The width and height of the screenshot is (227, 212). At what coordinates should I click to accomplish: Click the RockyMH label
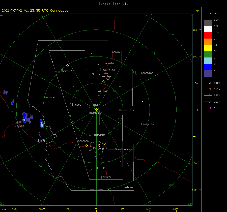pyautogui.click(x=67, y=71)
